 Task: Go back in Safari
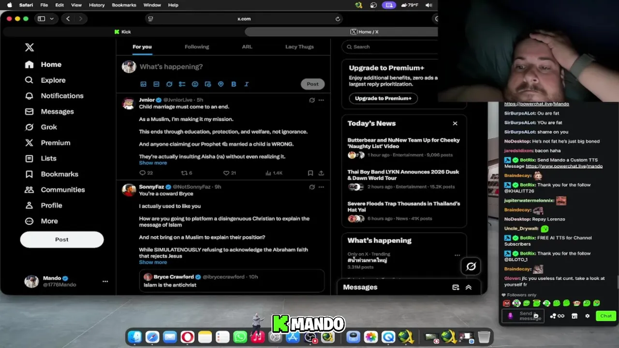point(68,19)
